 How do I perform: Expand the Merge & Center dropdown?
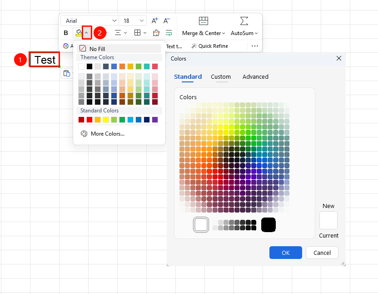tap(224, 33)
